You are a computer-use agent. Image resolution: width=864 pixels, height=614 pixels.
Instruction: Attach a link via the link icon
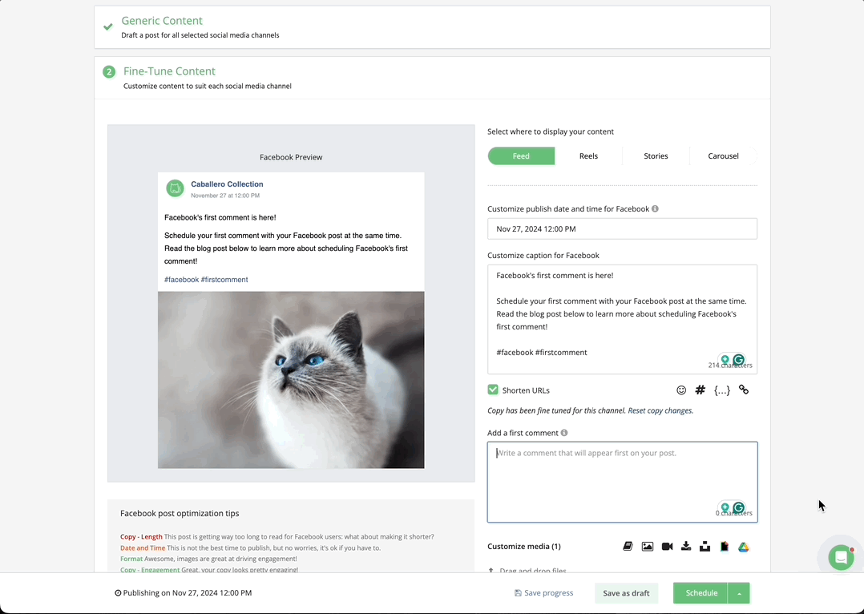tap(743, 390)
